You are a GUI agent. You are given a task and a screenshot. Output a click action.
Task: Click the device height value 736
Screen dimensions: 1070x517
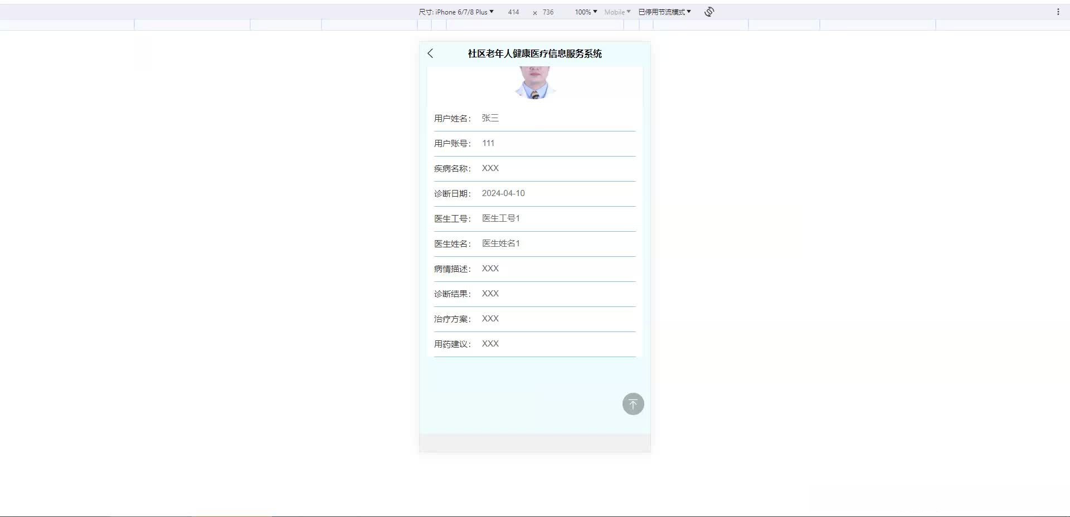click(x=548, y=12)
